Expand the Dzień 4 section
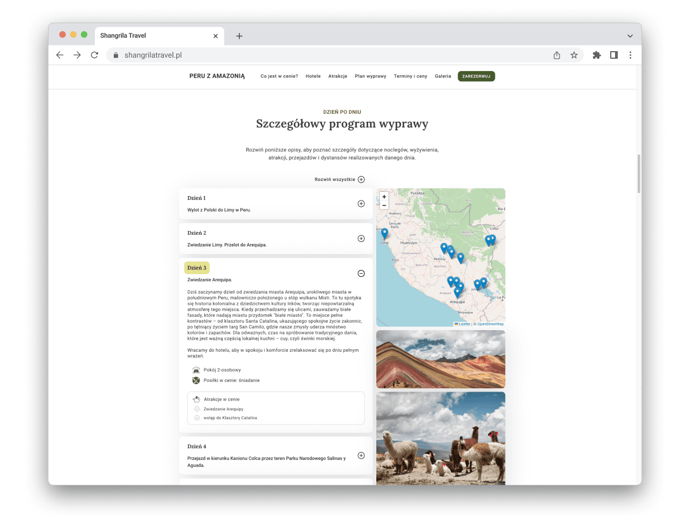Viewport: 690px width, 530px height. point(361,456)
